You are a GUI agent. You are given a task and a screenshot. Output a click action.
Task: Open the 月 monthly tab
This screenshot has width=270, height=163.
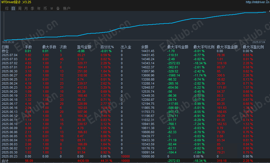tap(26, 8)
